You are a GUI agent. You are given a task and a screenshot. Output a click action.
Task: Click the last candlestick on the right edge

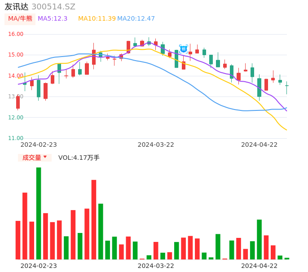pyautogui.click(x=286, y=86)
